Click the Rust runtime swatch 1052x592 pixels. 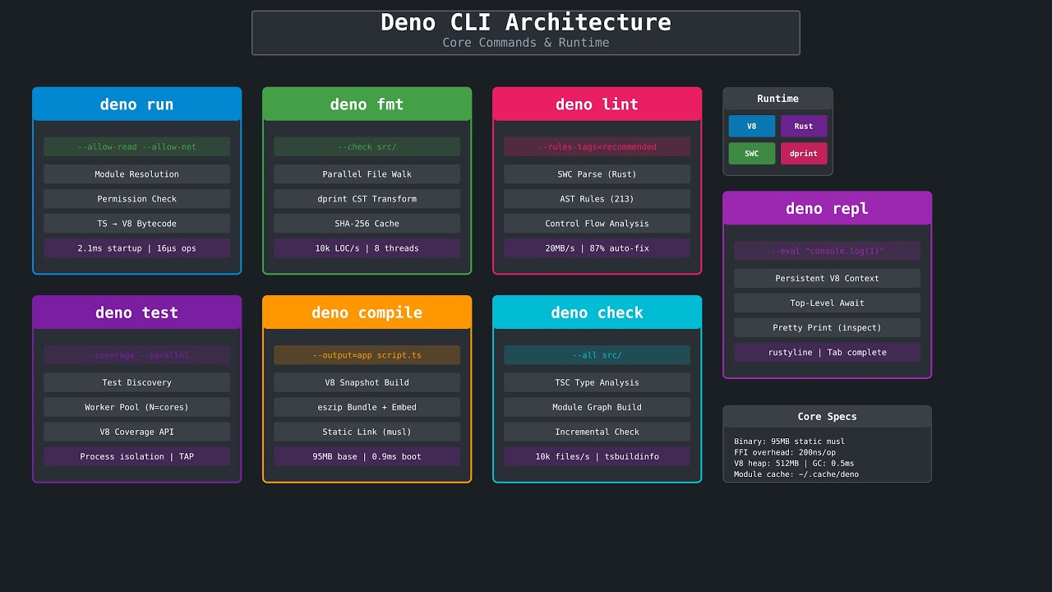pyautogui.click(x=804, y=126)
